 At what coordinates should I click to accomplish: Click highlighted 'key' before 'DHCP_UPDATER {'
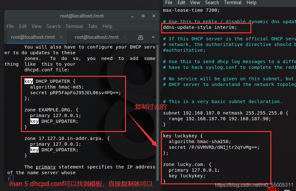click(29, 81)
